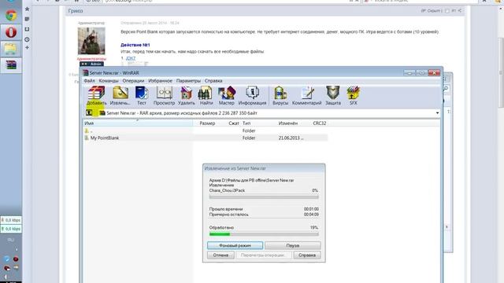This screenshot has height=283, width=504.
Task: Switch to WinRAR taskbar icon
Action: click(11, 65)
